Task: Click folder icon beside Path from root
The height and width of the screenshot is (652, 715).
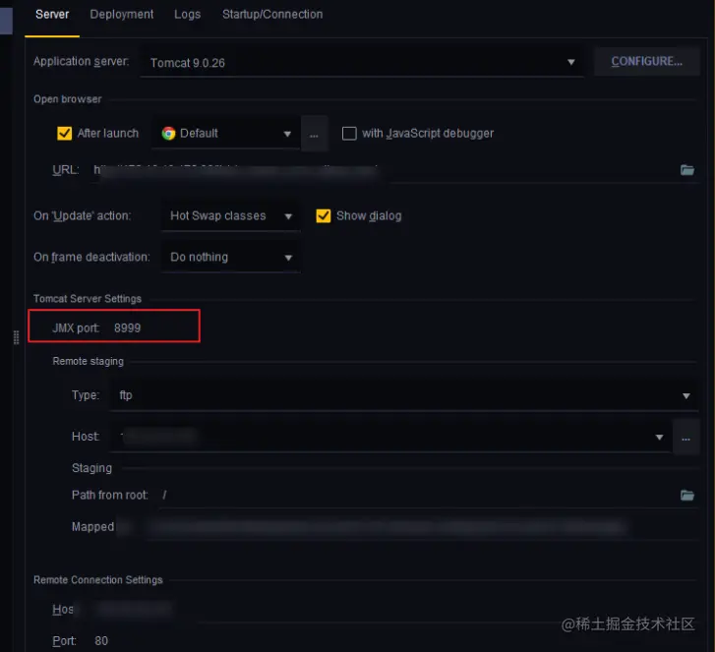Action: (x=686, y=496)
